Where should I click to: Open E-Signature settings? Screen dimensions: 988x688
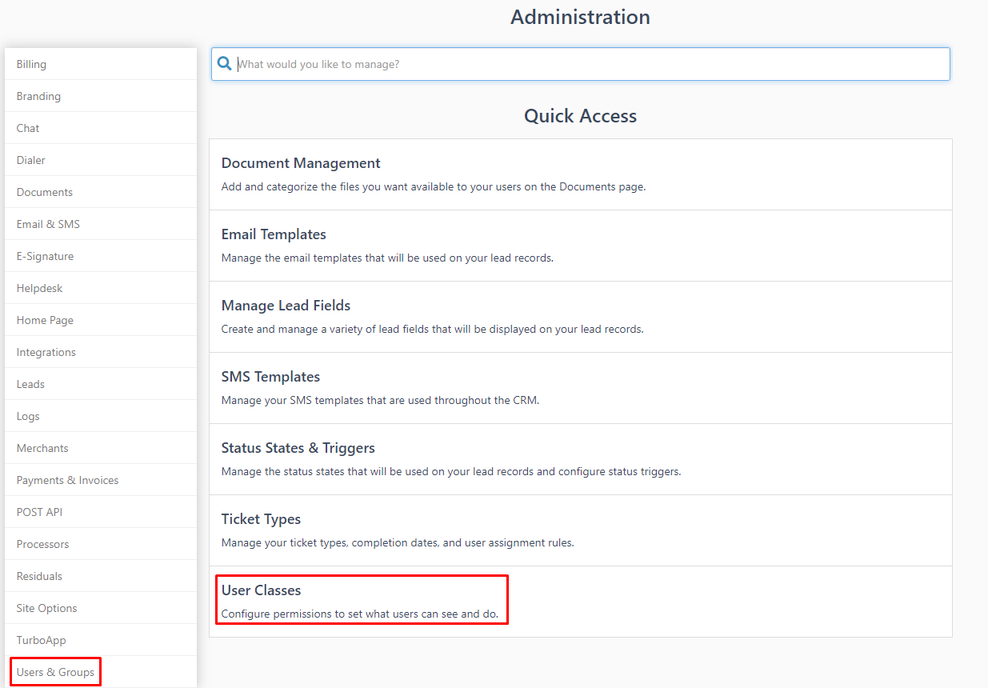(101, 256)
